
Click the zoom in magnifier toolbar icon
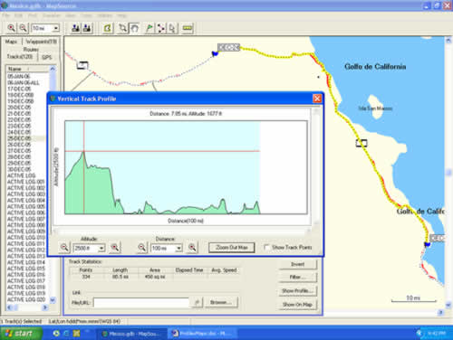point(12,28)
